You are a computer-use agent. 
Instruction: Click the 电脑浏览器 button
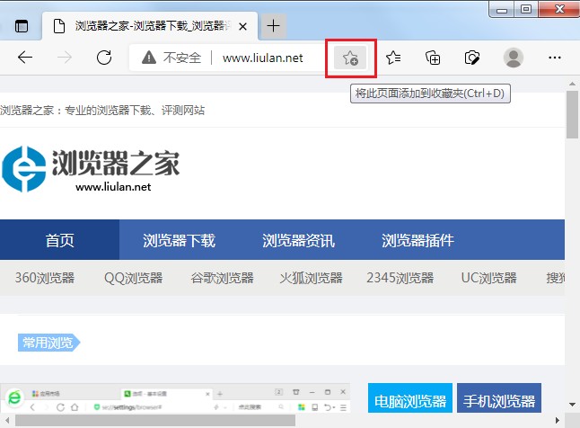click(409, 398)
